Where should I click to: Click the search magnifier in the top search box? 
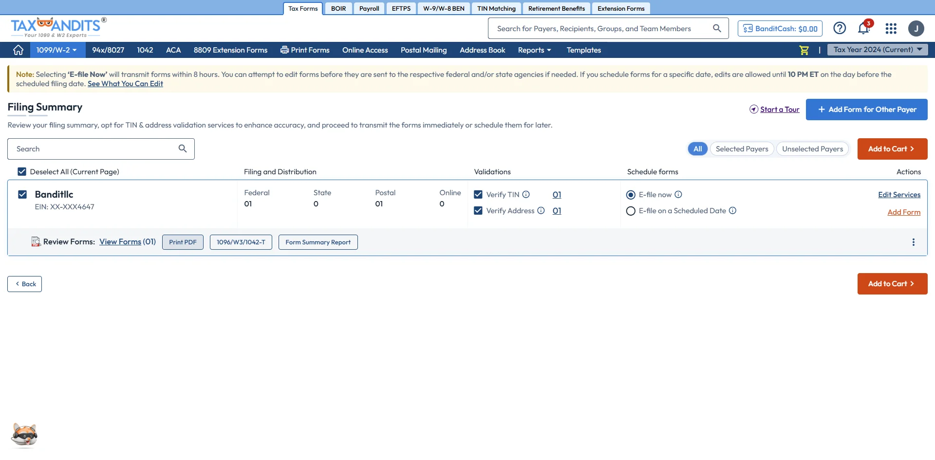[x=717, y=28]
